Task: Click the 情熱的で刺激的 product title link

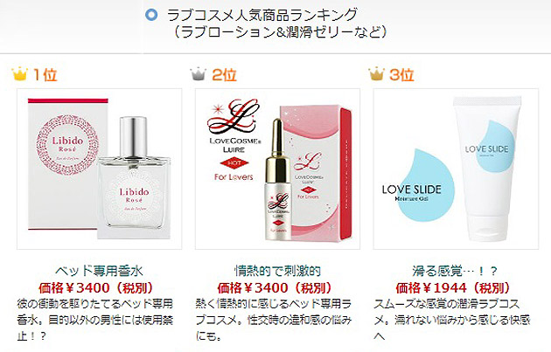Action: coord(277,271)
